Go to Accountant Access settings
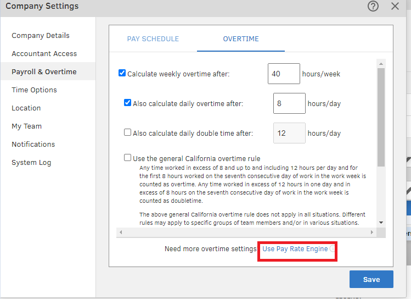The image size is (411, 299). 44,54
